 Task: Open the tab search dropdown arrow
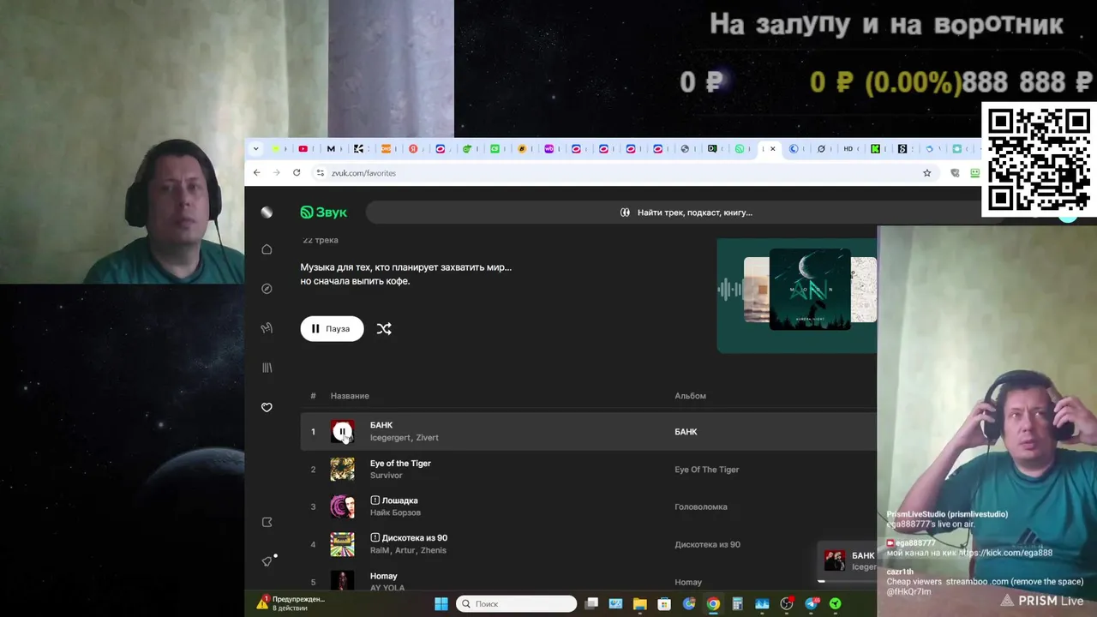click(255, 148)
